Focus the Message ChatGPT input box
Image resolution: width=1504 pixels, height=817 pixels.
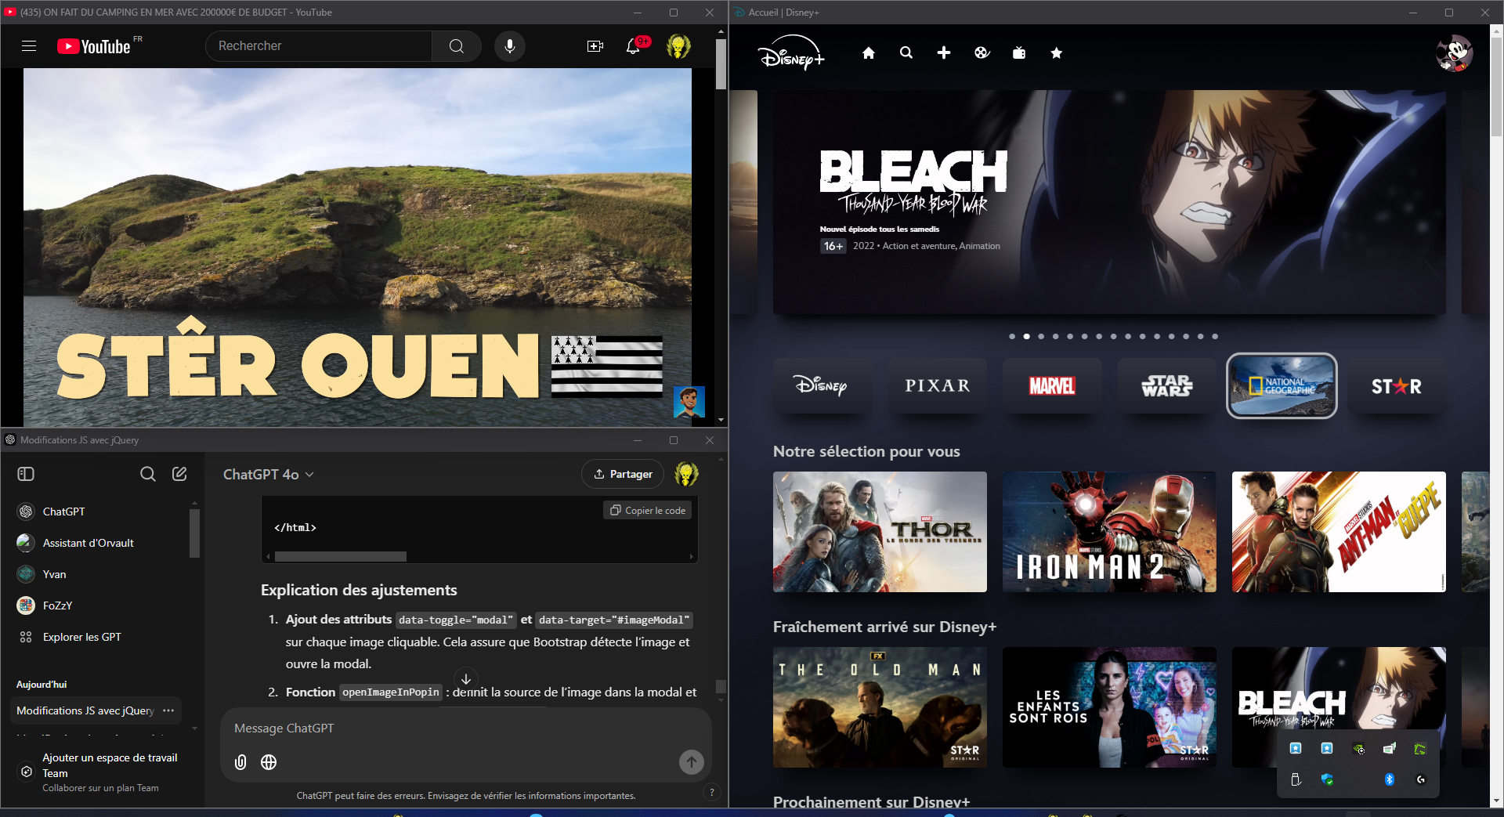[465, 728]
